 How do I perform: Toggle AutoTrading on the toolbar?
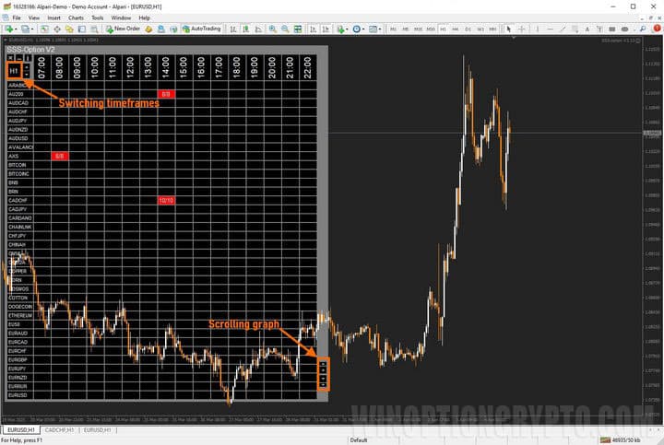click(x=201, y=29)
